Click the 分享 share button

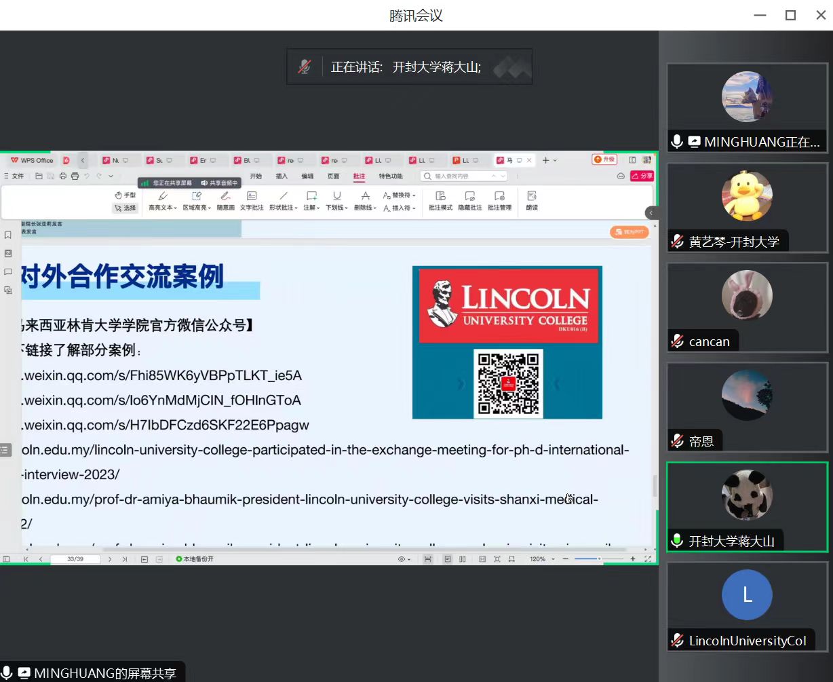642,176
